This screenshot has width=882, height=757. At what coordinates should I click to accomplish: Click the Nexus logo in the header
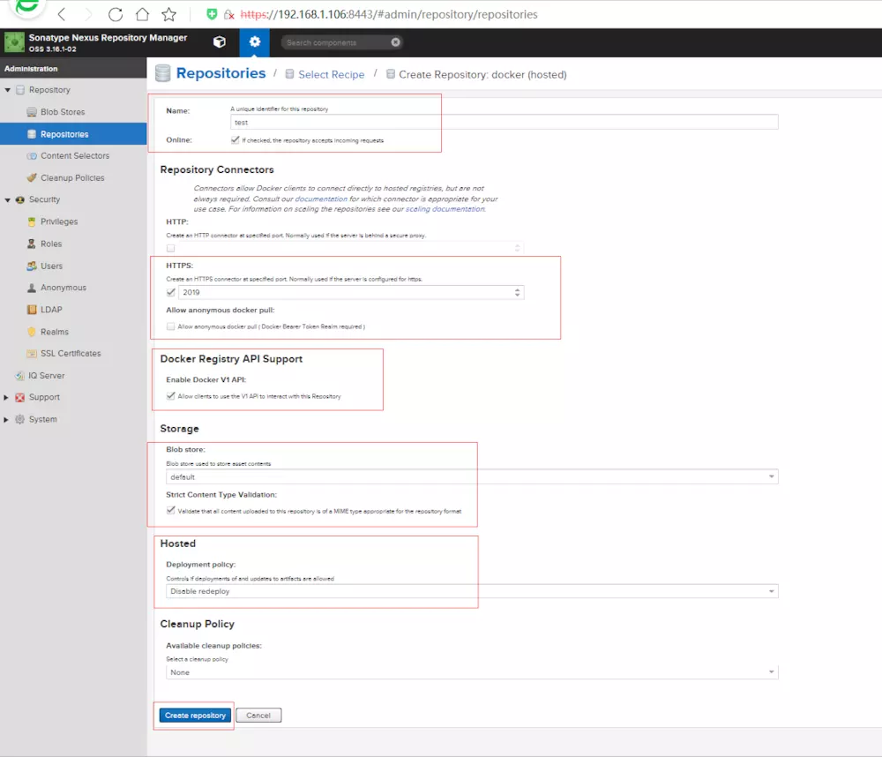[x=14, y=42]
